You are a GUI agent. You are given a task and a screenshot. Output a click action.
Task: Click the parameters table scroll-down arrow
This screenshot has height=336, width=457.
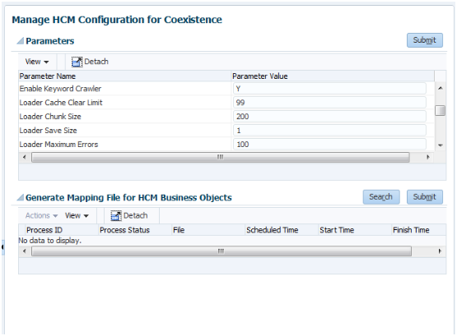tap(441, 145)
